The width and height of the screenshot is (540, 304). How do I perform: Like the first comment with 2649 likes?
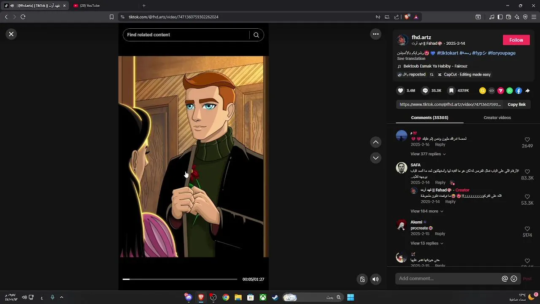(527, 139)
